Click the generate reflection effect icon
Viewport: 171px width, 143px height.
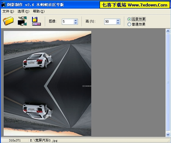coord(23,21)
